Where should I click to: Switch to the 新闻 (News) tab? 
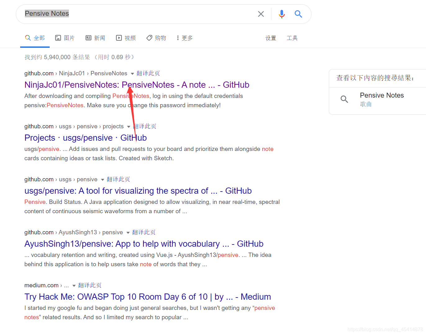(x=95, y=38)
